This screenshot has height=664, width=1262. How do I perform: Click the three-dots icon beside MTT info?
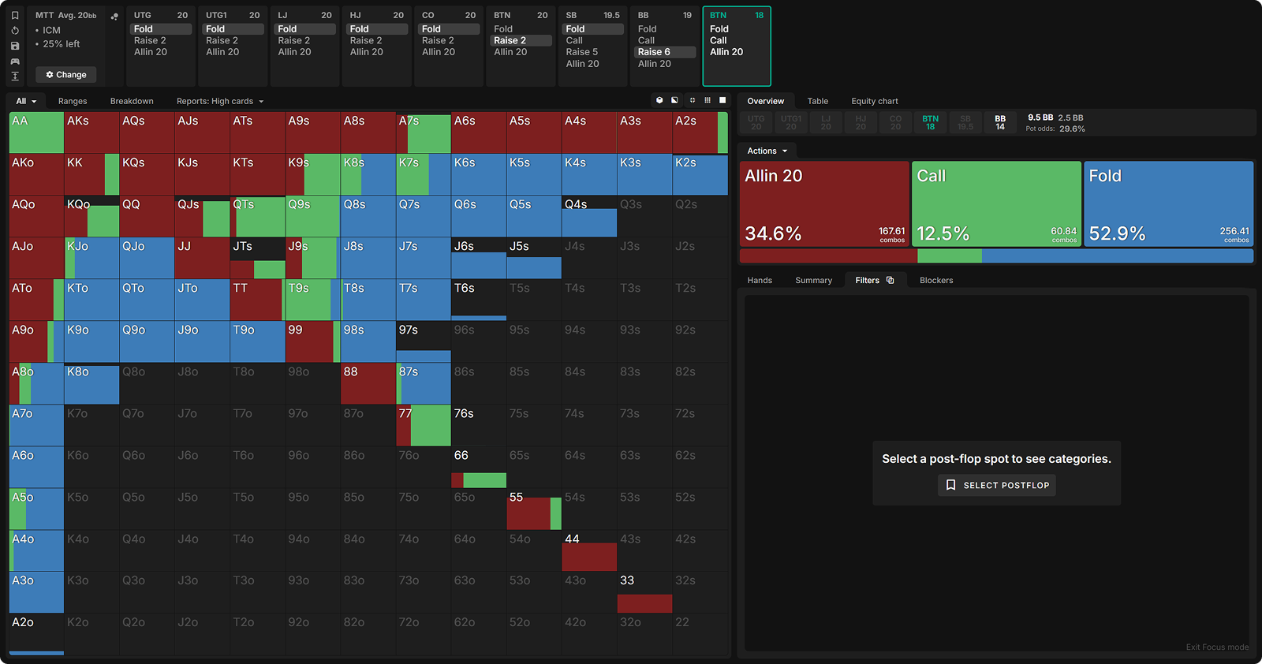coord(114,17)
